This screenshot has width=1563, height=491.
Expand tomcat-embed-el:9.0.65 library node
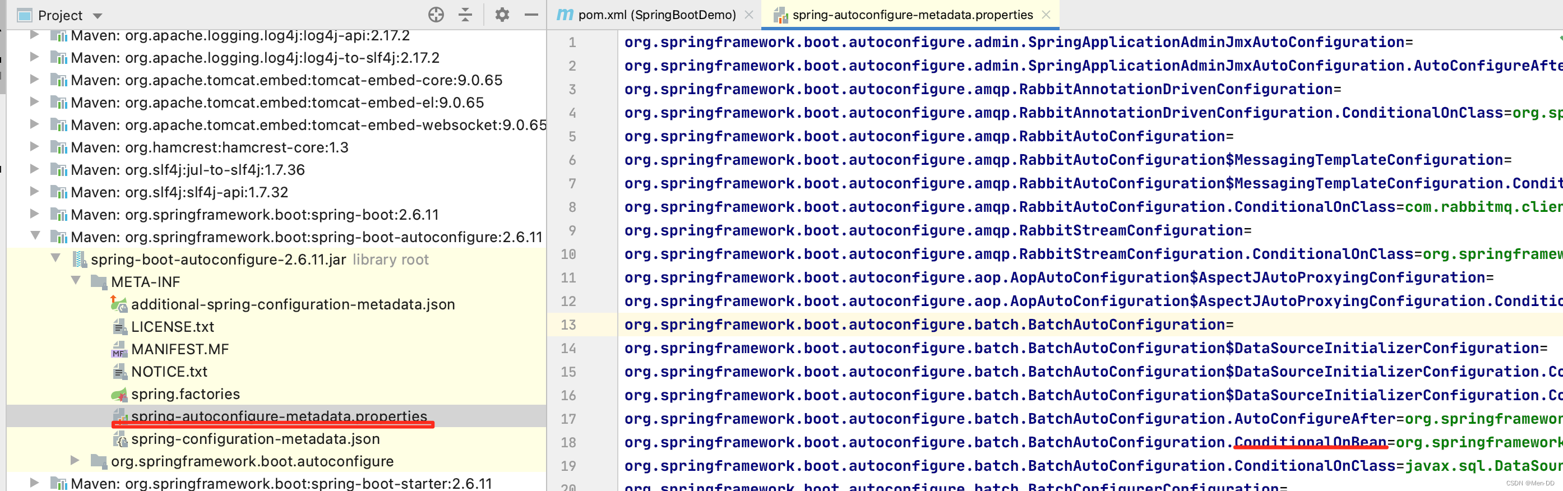tap(35, 102)
